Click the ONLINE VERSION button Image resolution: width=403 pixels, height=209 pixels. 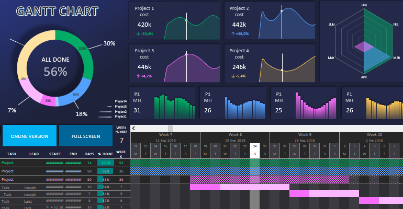point(29,136)
